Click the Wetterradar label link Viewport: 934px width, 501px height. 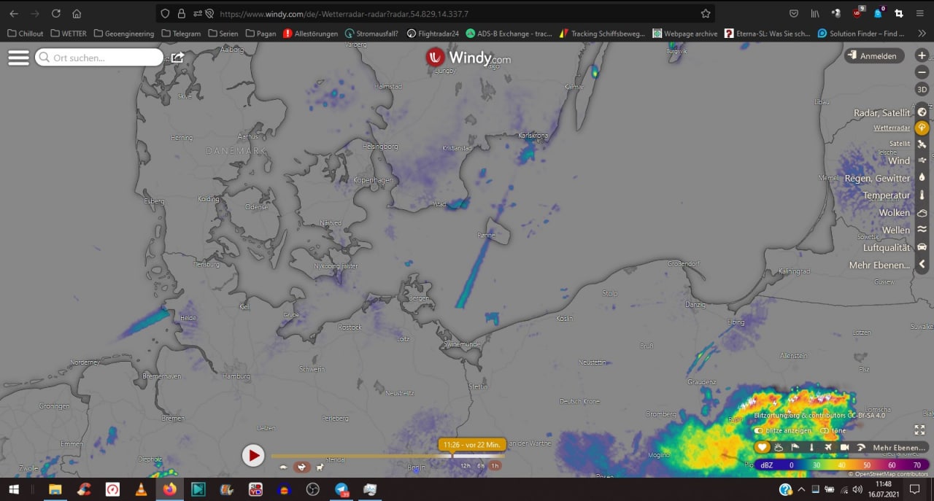click(x=892, y=128)
